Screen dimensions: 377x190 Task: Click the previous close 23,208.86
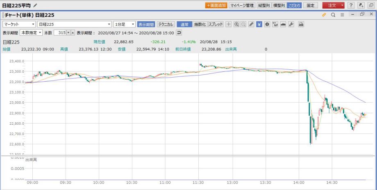[x=211, y=49]
